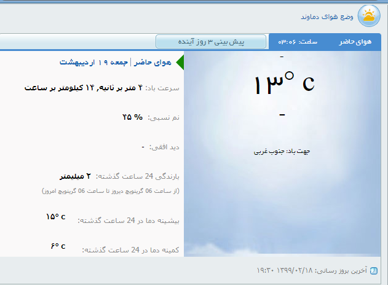Click the جهت باد: جنوب غربی text
This screenshot has height=285, width=388.
(282, 151)
